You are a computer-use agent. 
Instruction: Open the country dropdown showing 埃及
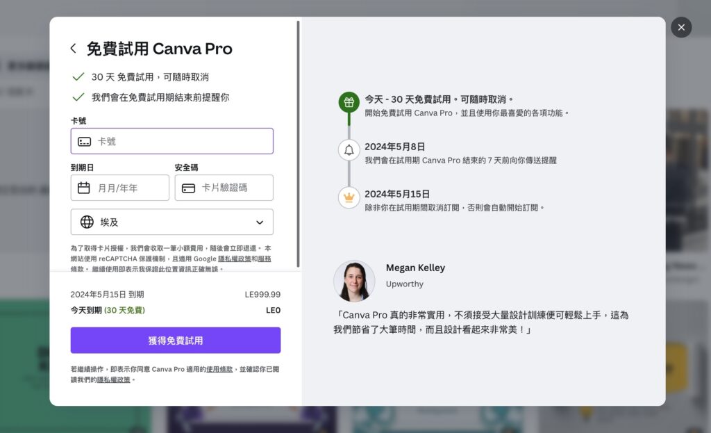pos(172,222)
